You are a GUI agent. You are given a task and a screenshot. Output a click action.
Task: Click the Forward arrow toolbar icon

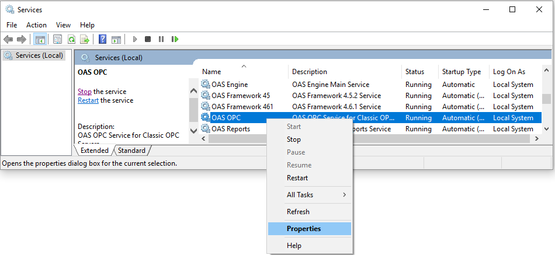22,39
